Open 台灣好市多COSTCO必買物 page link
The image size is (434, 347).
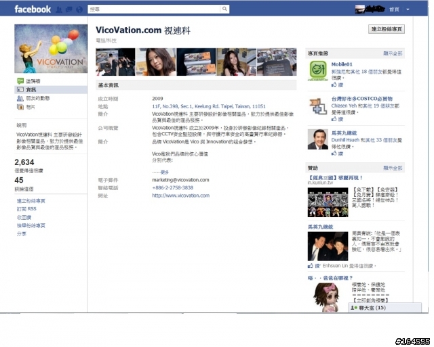click(x=361, y=99)
